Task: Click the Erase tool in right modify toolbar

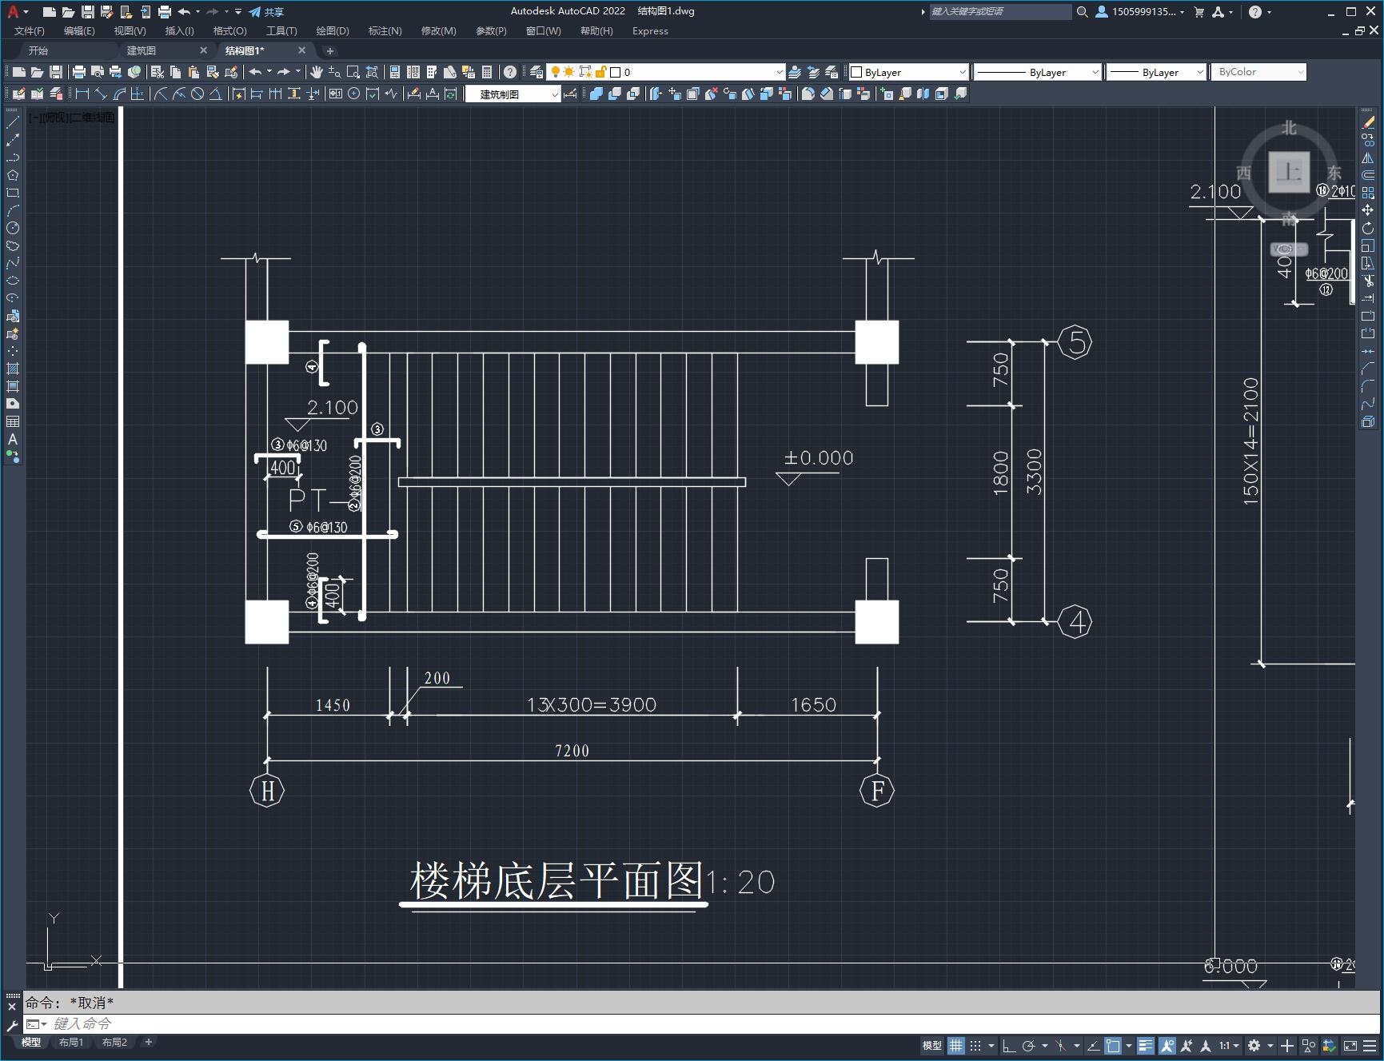Action: pyautogui.click(x=1368, y=122)
